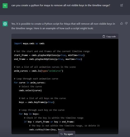The image size is (130, 137).
Task: Click the code block header bar
Action: [x=65, y=36]
